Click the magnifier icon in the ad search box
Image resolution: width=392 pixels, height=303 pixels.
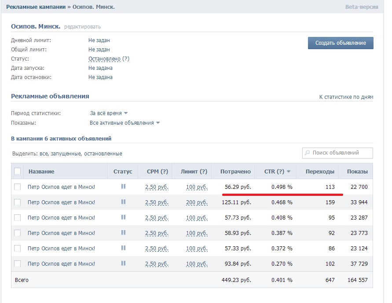[307, 153]
